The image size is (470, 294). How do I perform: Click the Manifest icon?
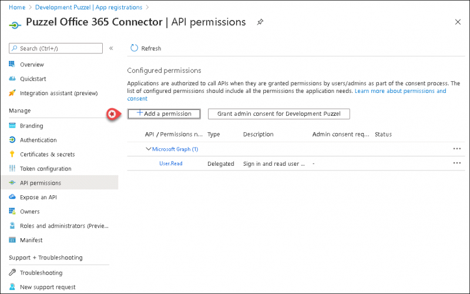click(13, 240)
